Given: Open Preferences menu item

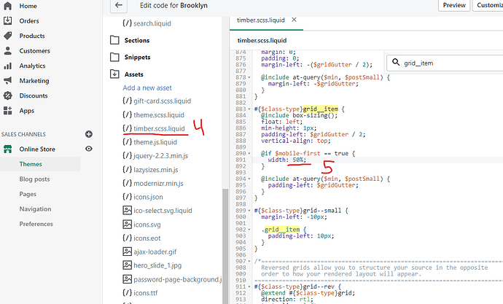Looking at the screenshot, I should (x=36, y=224).
